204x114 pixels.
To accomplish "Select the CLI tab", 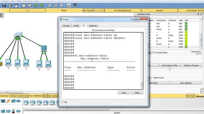I will (x=84, y=25).
